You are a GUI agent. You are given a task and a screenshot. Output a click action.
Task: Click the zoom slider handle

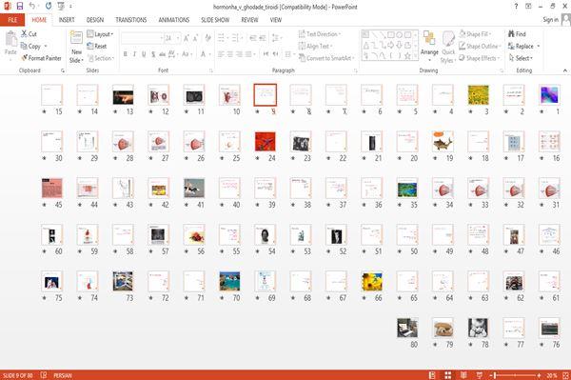coord(495,375)
